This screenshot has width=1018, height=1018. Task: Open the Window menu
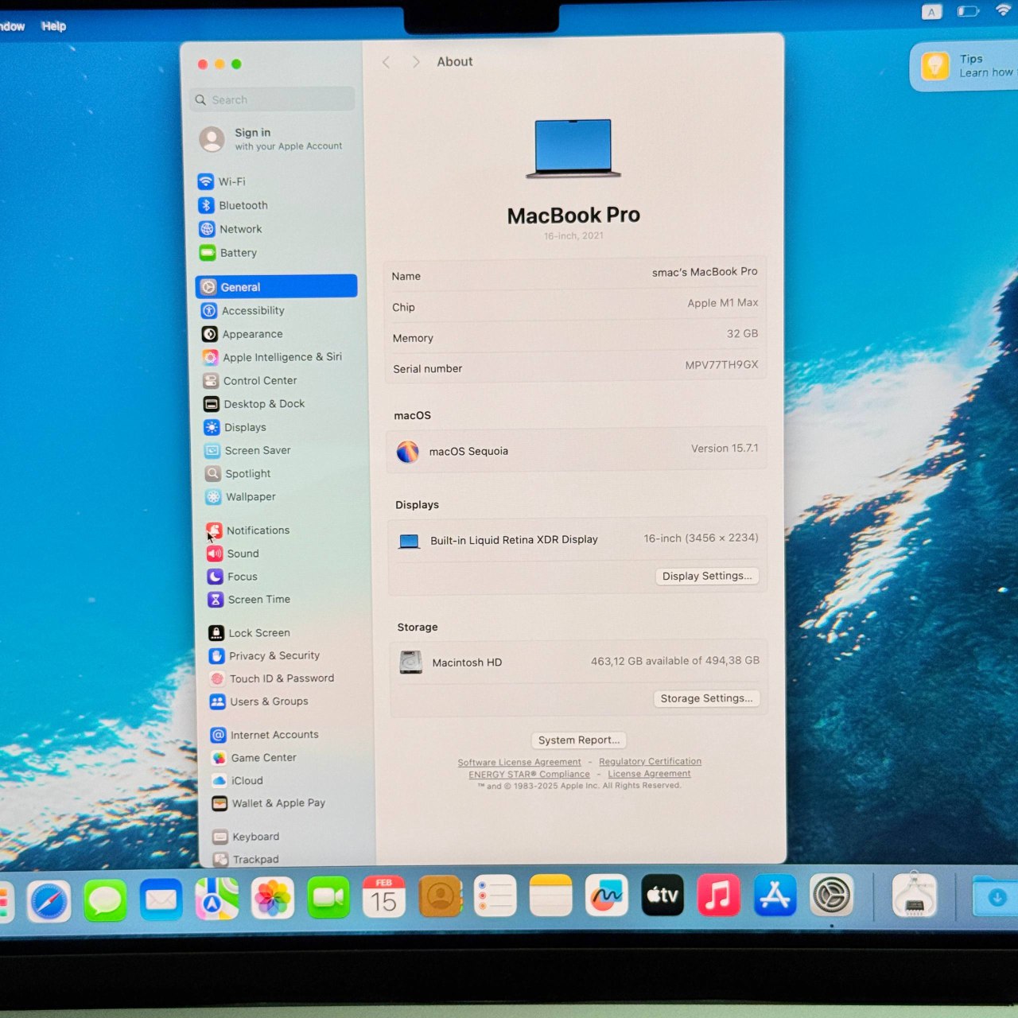tap(10, 26)
